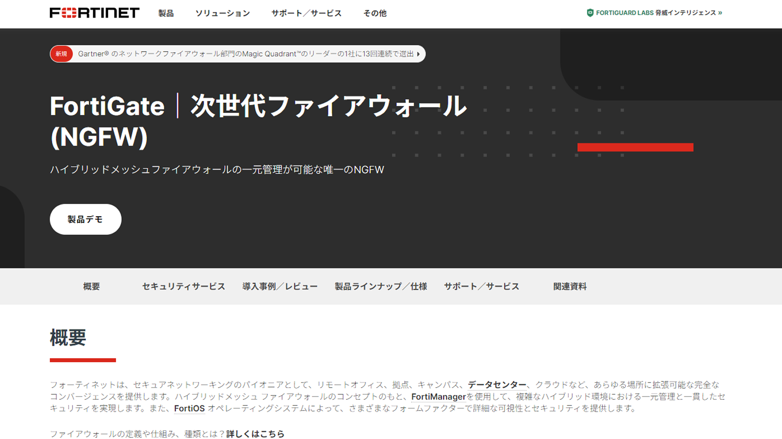Select the 概要 section tab
This screenshot has height=439, width=782.
(91, 286)
